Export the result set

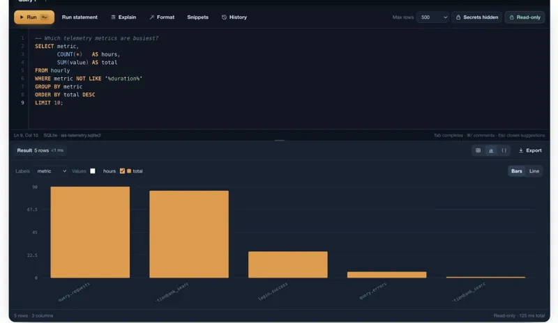tap(530, 150)
